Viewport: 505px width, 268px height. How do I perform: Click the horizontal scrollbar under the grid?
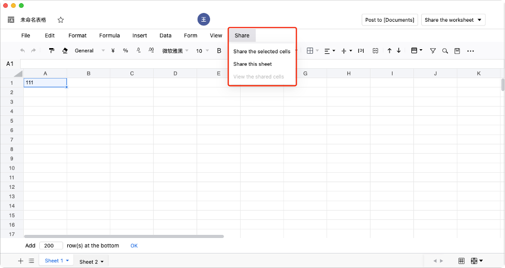124,236
